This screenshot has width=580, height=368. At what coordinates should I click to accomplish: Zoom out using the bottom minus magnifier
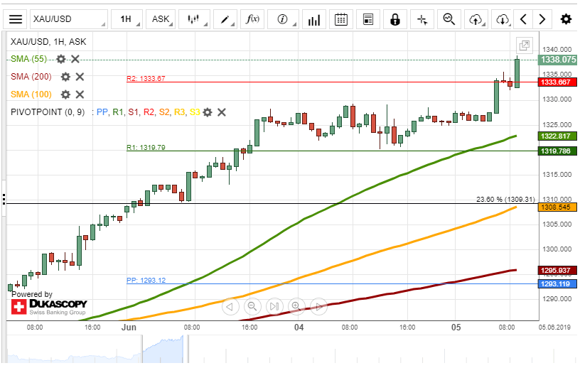tap(252, 307)
